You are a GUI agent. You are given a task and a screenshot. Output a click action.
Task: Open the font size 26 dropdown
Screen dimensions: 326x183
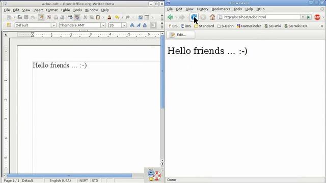[124, 25]
